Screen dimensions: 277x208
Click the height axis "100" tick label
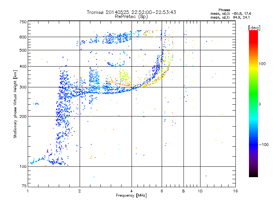click(23, 167)
